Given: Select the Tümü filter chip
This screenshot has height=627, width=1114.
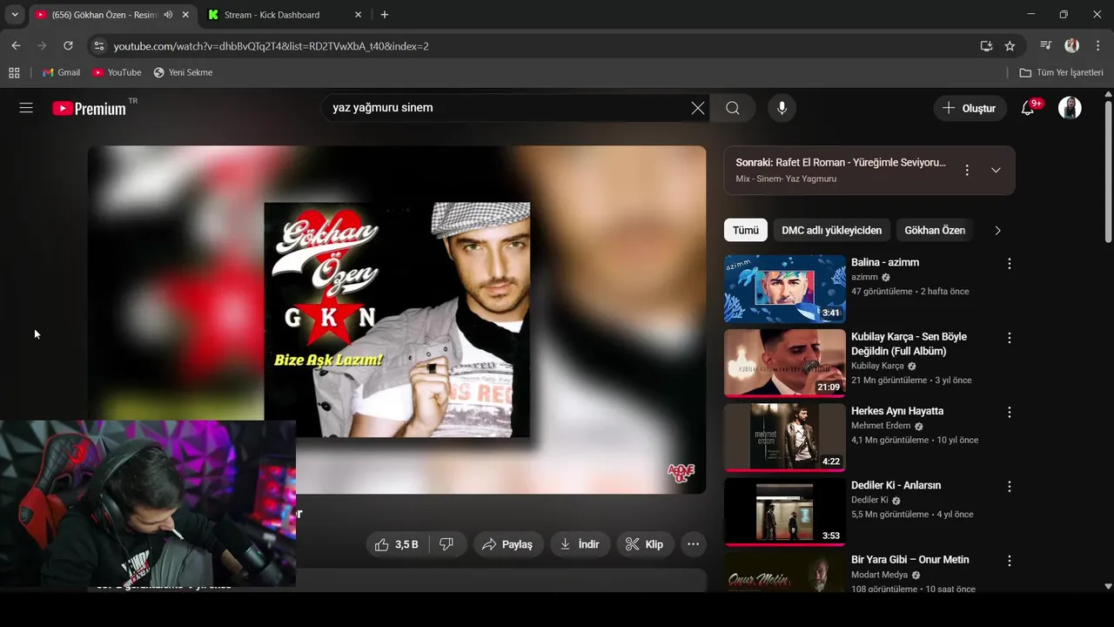Looking at the screenshot, I should (745, 230).
